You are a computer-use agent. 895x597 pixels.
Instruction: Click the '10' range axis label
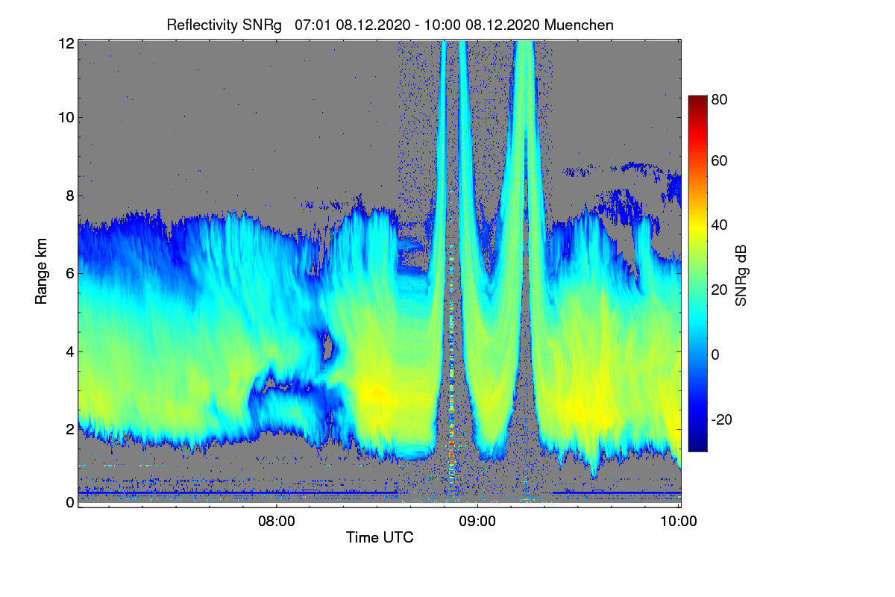point(66,117)
